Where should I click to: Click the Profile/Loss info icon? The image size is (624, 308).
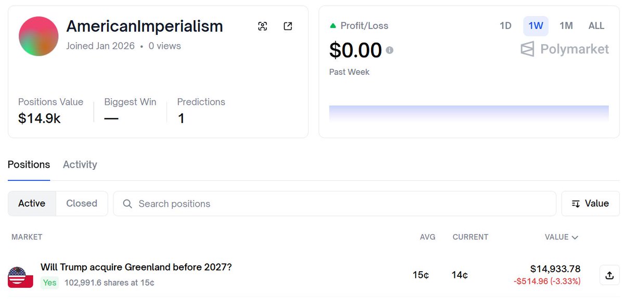(389, 50)
